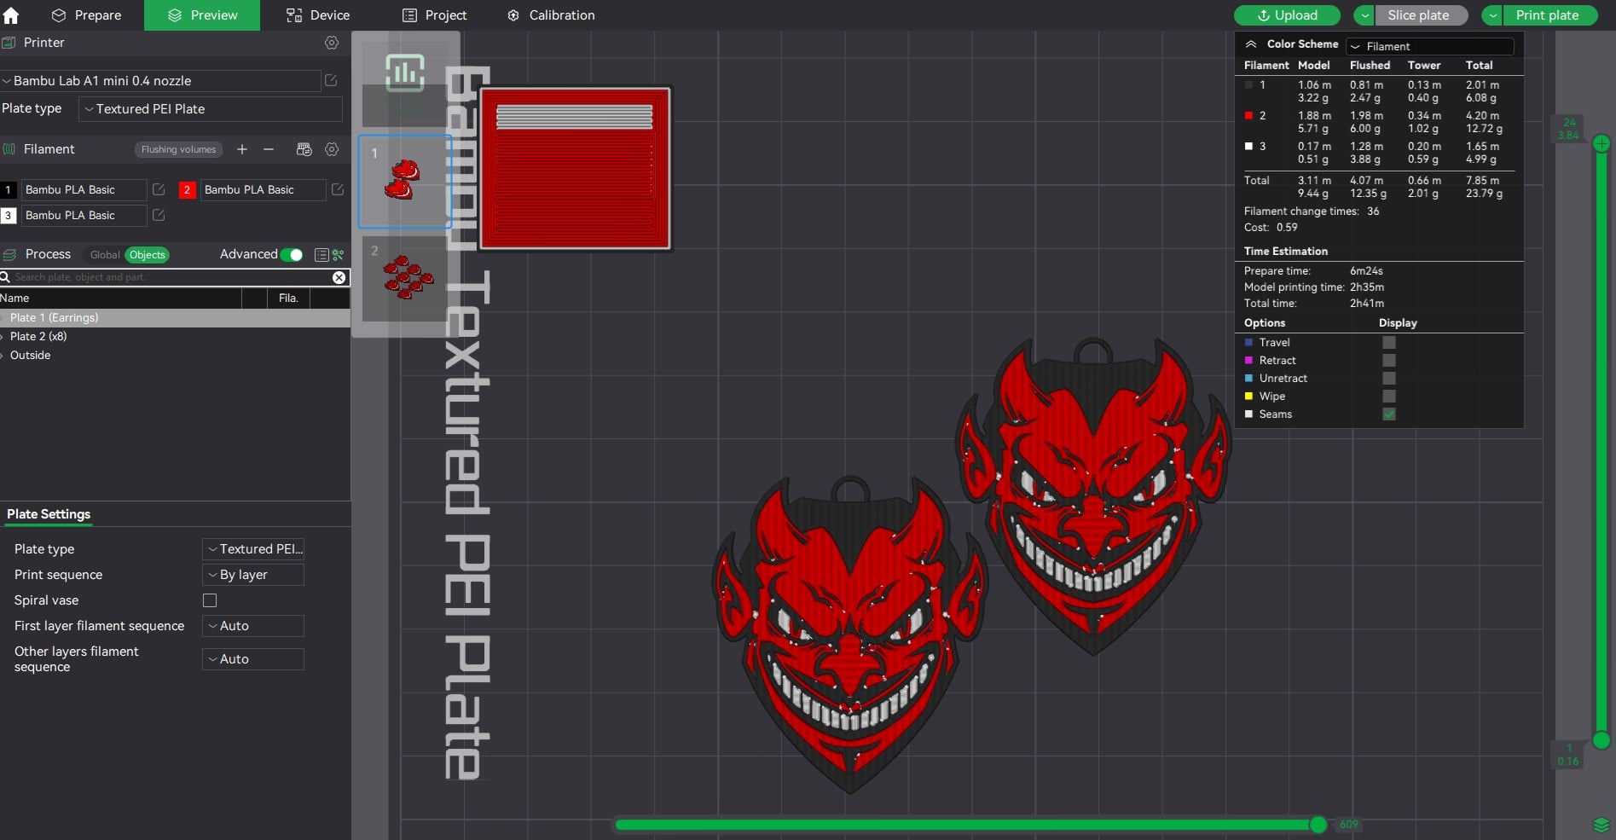Click lower handle of vertical layer slider
Screen dimensions: 1616x840
(x=1602, y=740)
